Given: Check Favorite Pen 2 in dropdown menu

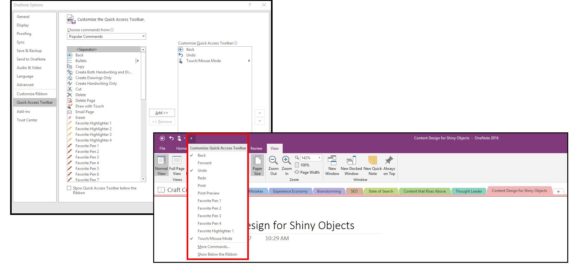Looking at the screenshot, I should tap(217, 208).
